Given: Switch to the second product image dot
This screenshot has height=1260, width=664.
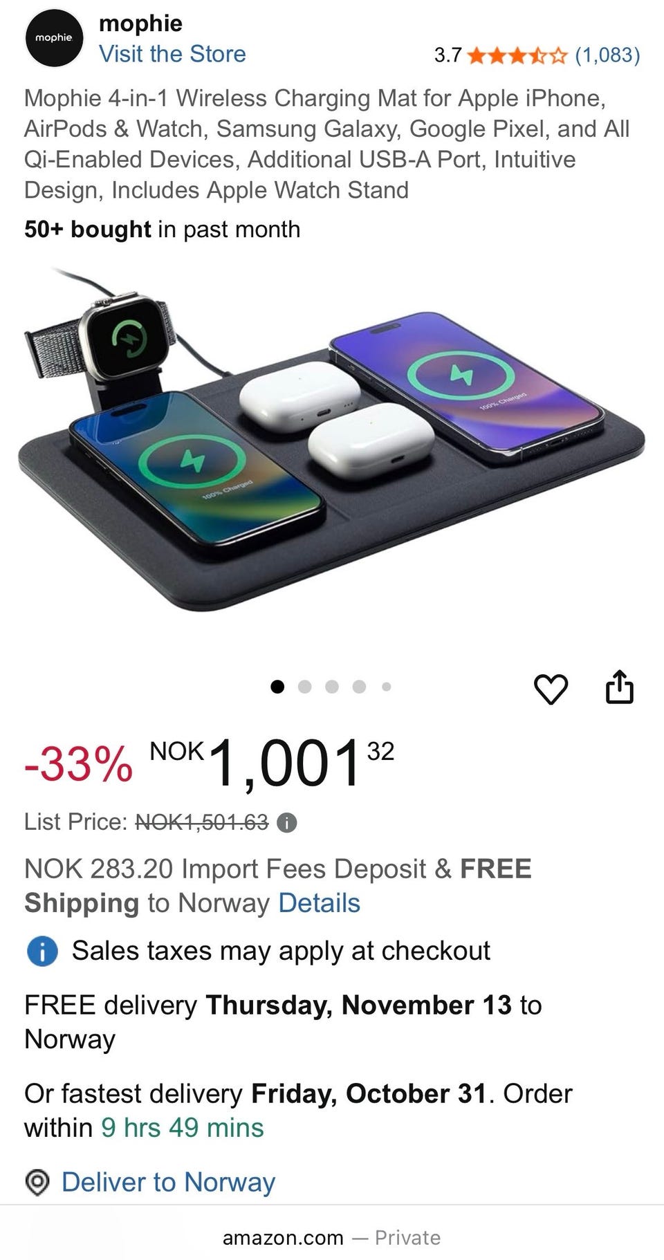Looking at the screenshot, I should [304, 687].
